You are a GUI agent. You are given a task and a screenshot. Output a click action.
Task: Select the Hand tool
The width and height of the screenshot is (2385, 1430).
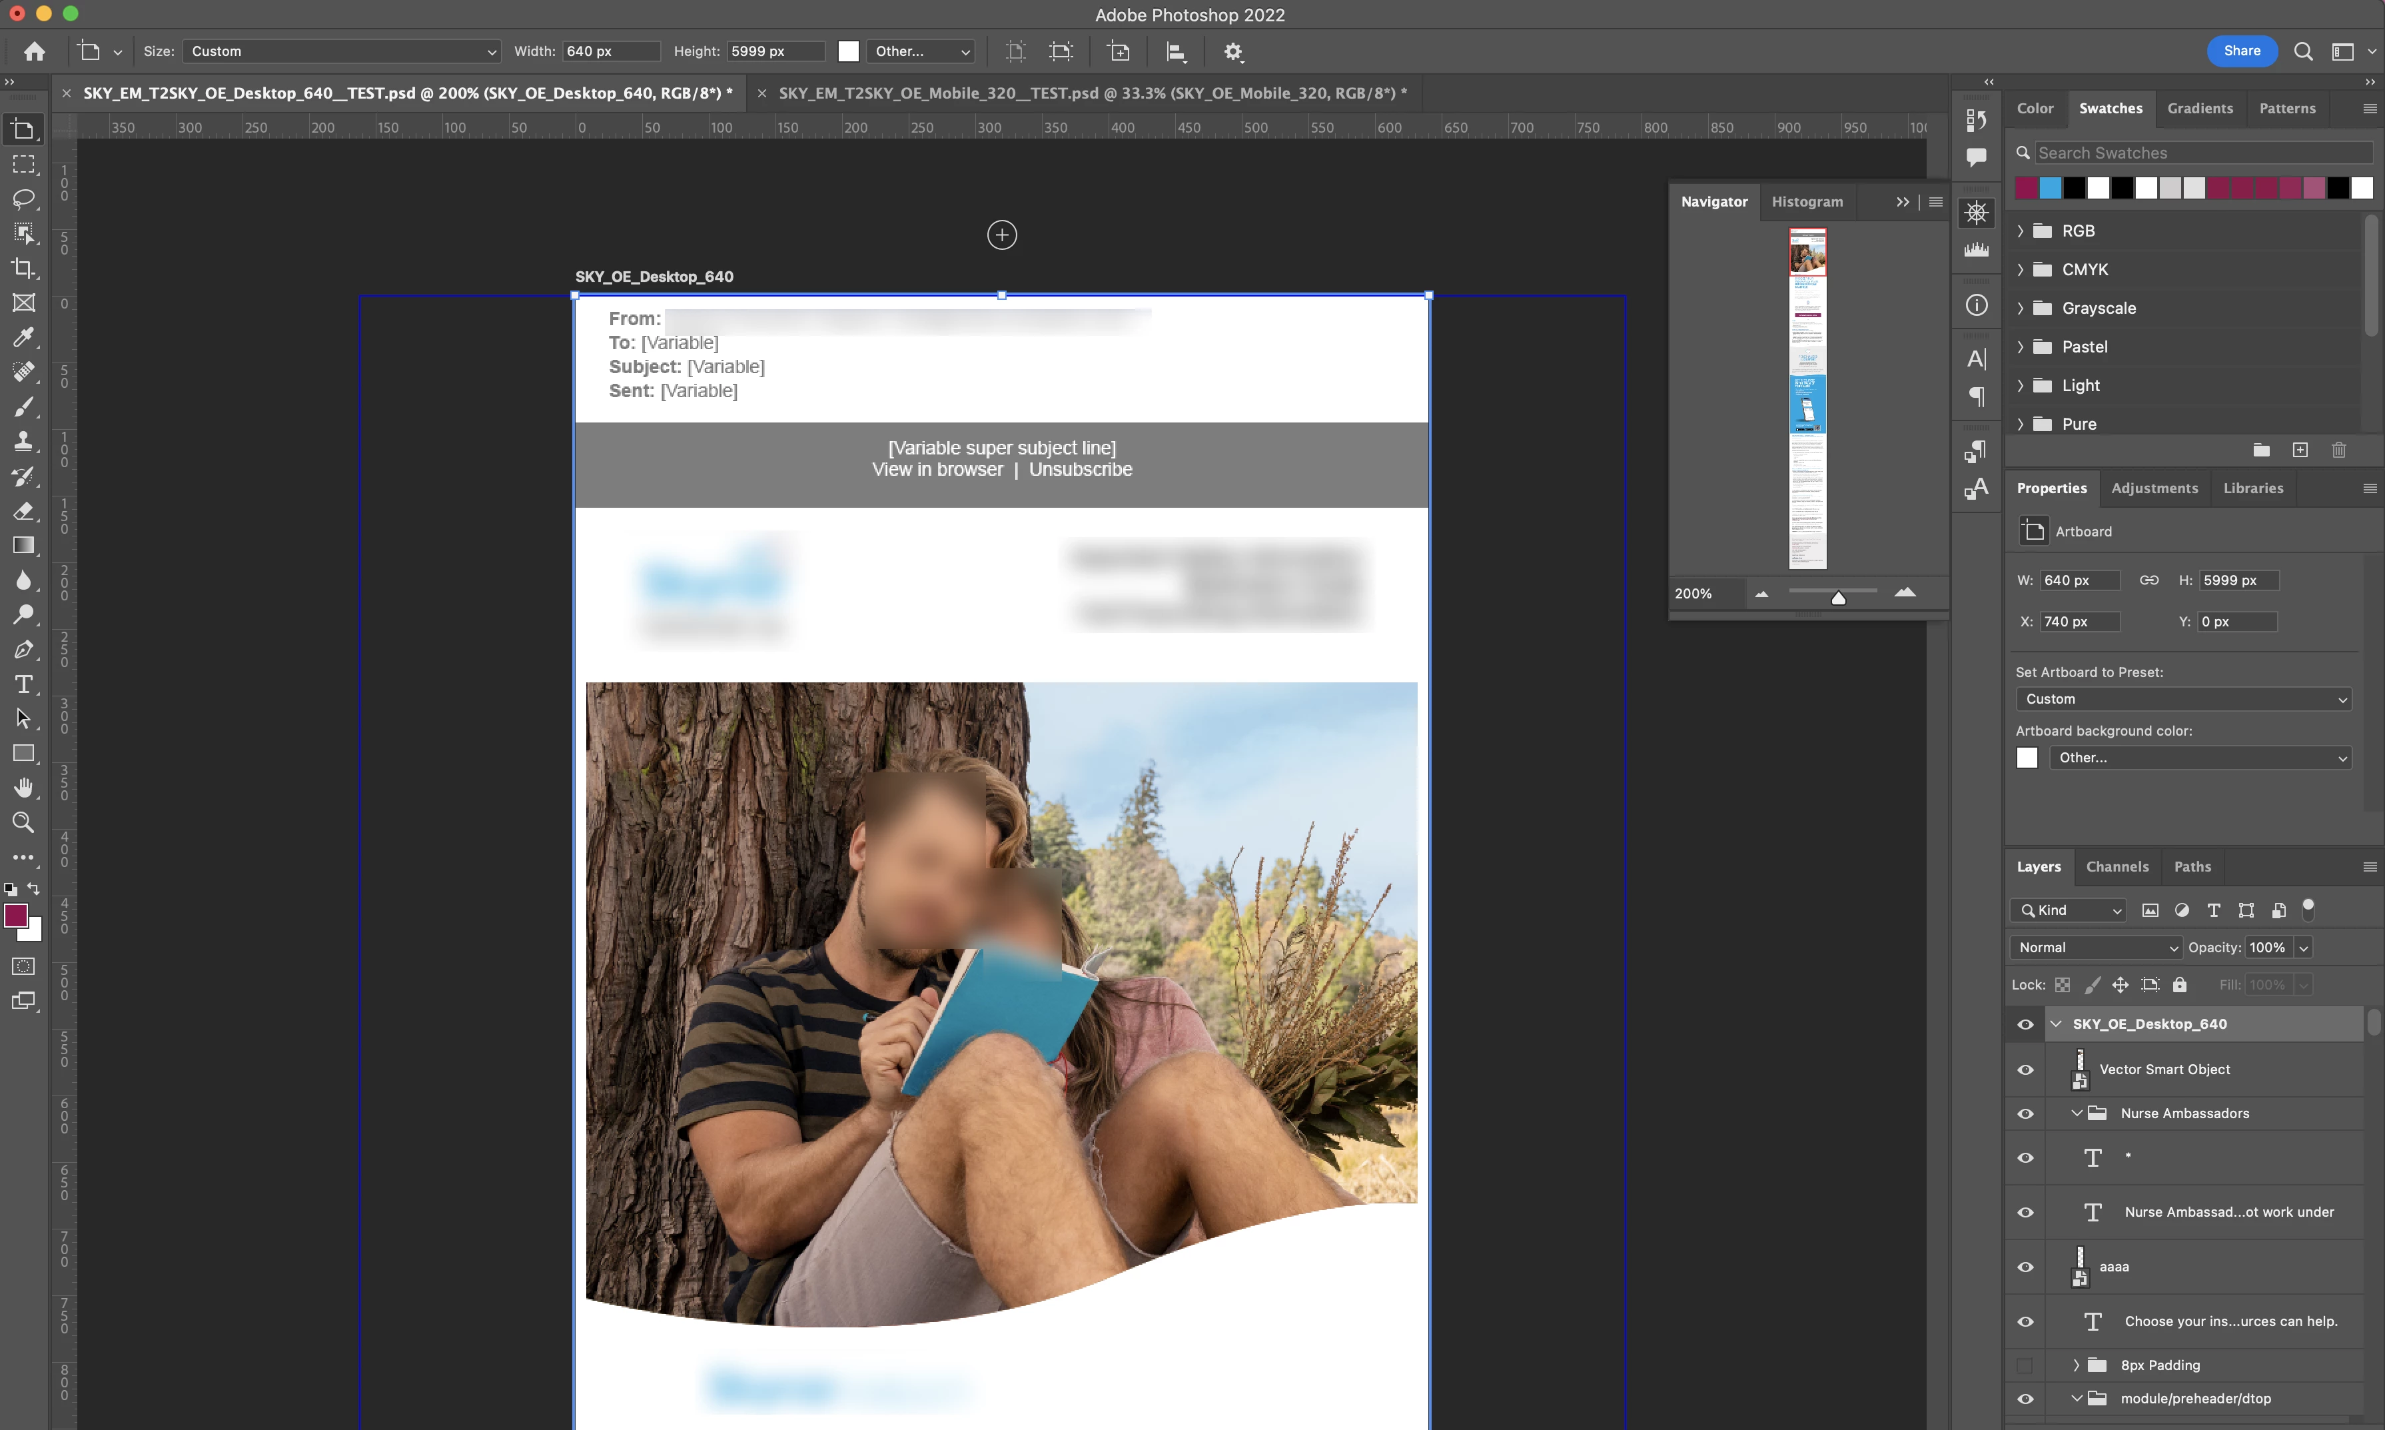pos(23,788)
